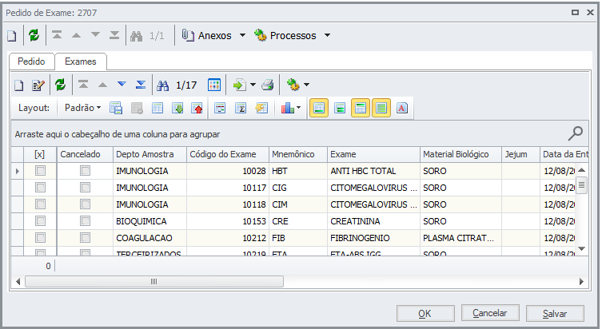
Task: Click the import layout green arrow icon
Action: (x=177, y=108)
